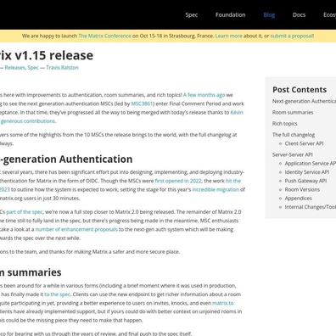Click the 'Post Contents' heading

click(300, 90)
